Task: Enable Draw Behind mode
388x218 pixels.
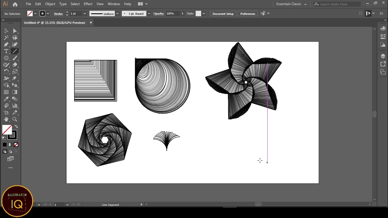Action: click(10, 152)
